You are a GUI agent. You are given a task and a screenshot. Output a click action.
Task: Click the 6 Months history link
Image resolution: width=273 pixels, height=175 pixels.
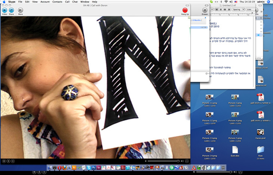[x=197, y=20]
